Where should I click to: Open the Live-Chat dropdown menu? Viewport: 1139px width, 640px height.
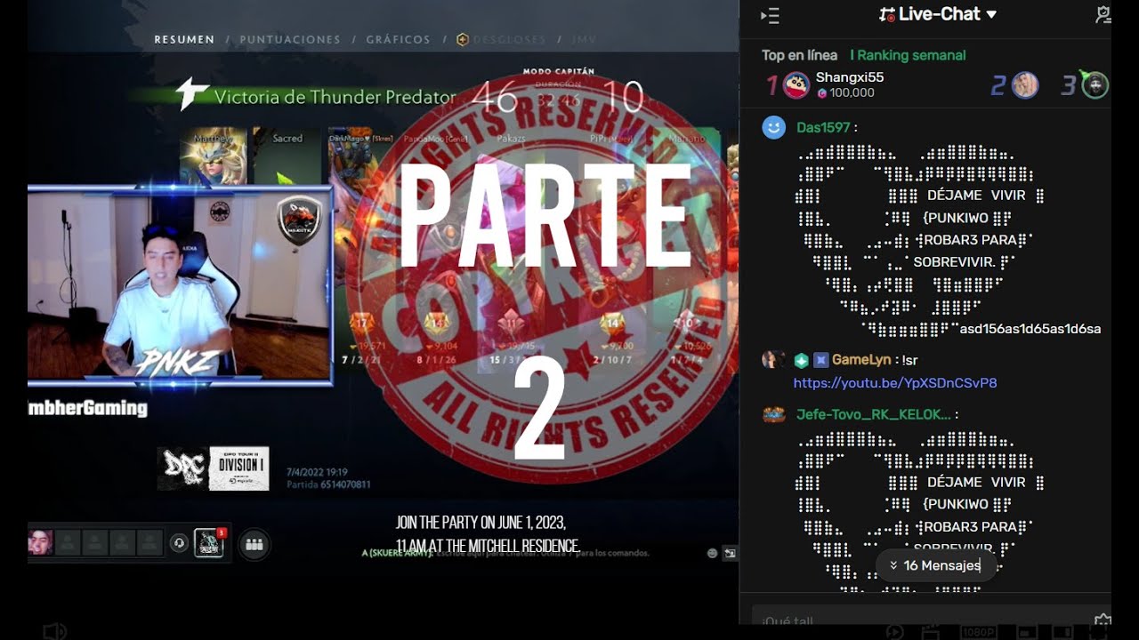coord(938,14)
